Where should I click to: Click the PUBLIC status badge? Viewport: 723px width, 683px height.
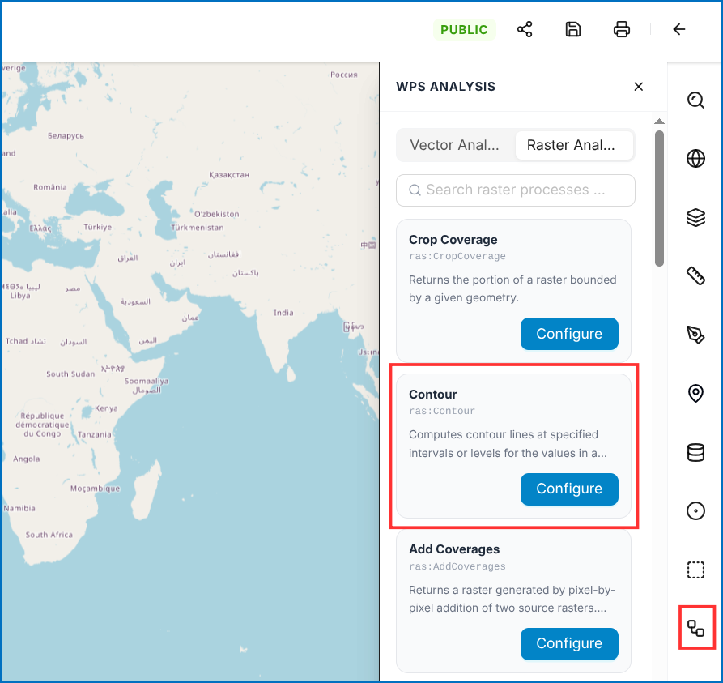pos(465,29)
